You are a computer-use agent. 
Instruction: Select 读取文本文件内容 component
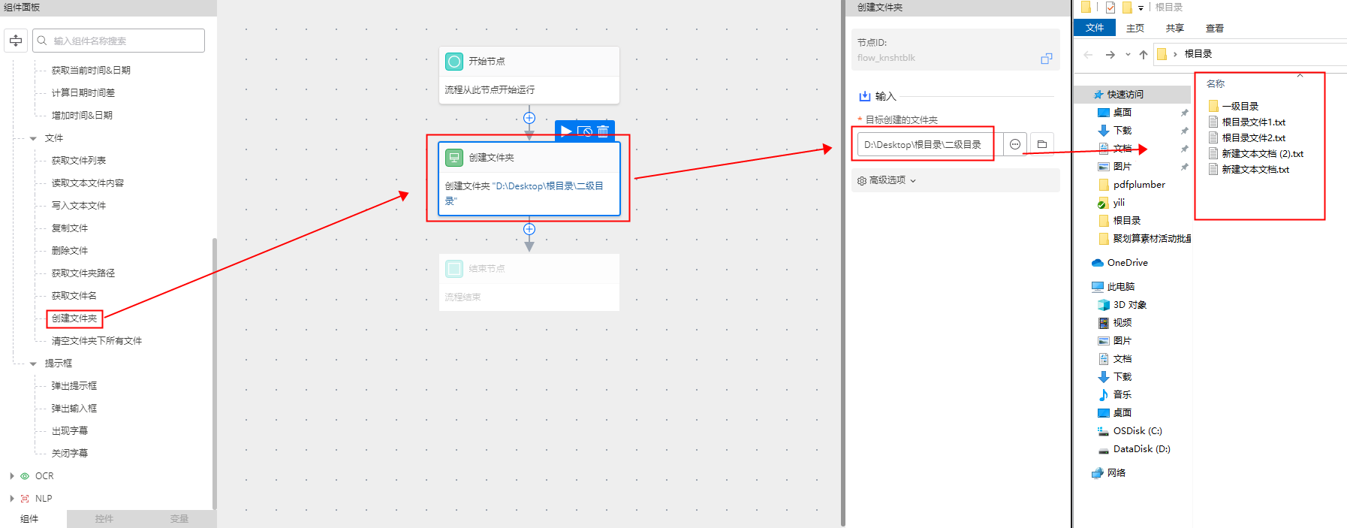click(88, 183)
